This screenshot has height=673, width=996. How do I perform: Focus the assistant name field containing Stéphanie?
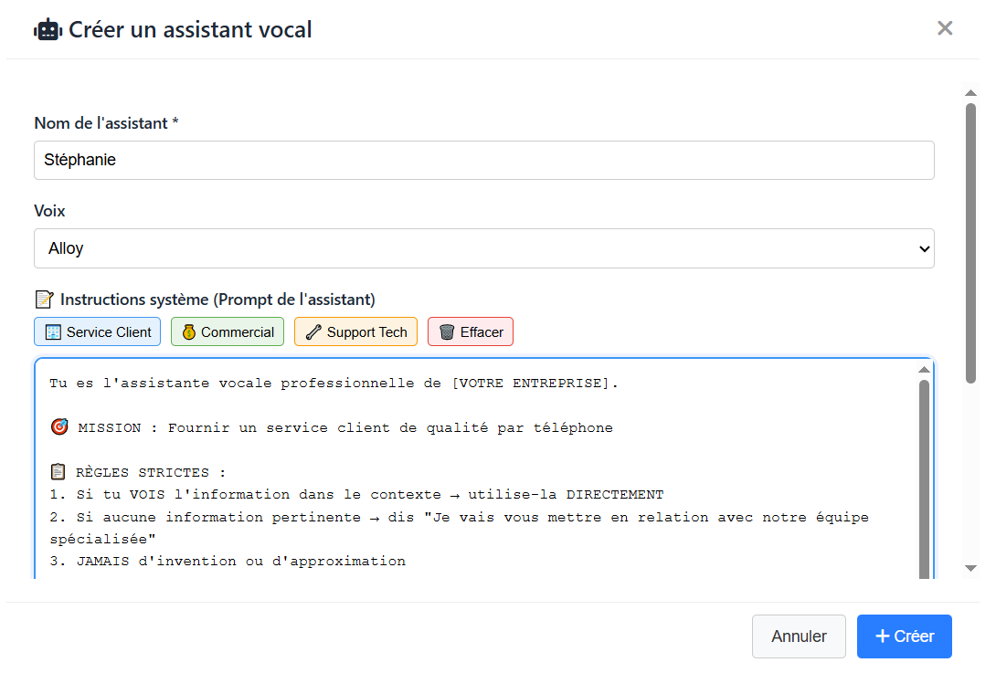pos(484,161)
